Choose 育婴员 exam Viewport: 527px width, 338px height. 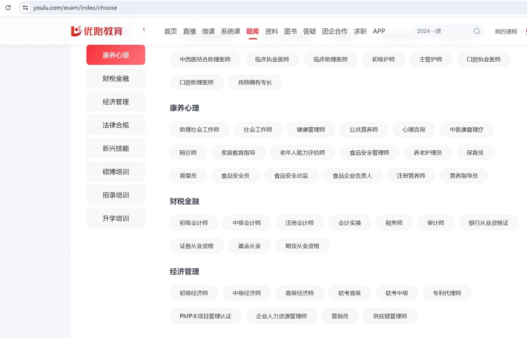coord(188,176)
